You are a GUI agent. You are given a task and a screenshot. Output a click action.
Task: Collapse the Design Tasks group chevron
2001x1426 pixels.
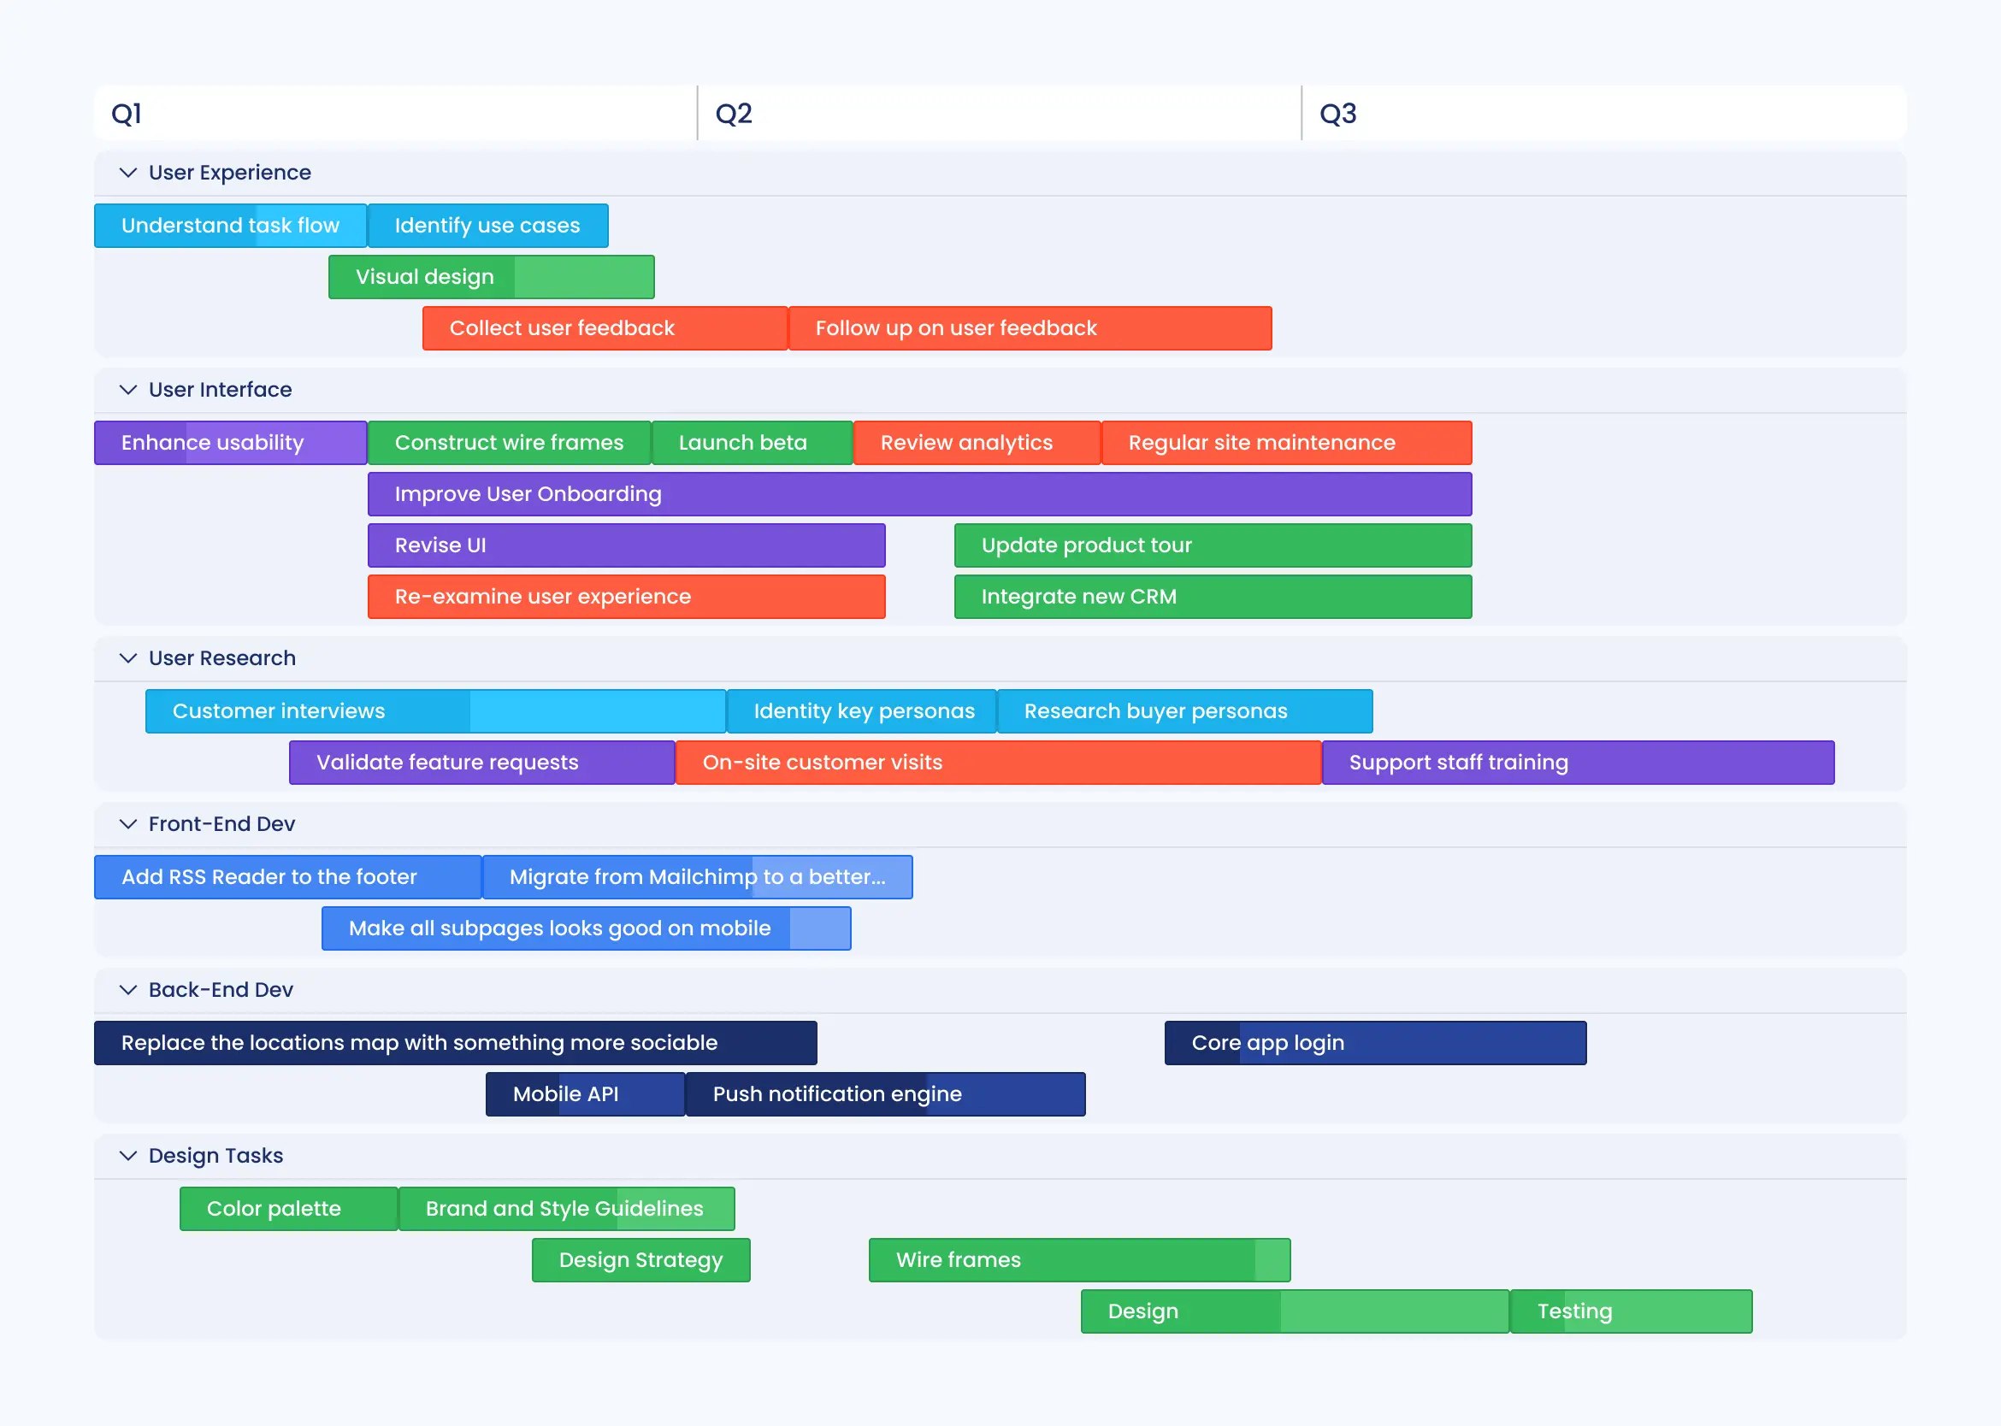(128, 1156)
